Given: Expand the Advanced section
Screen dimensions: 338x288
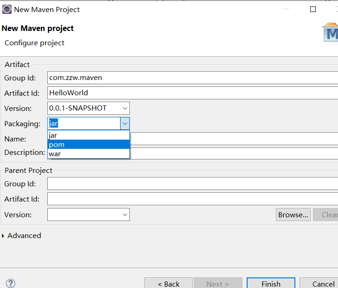Looking at the screenshot, I should (x=3, y=236).
